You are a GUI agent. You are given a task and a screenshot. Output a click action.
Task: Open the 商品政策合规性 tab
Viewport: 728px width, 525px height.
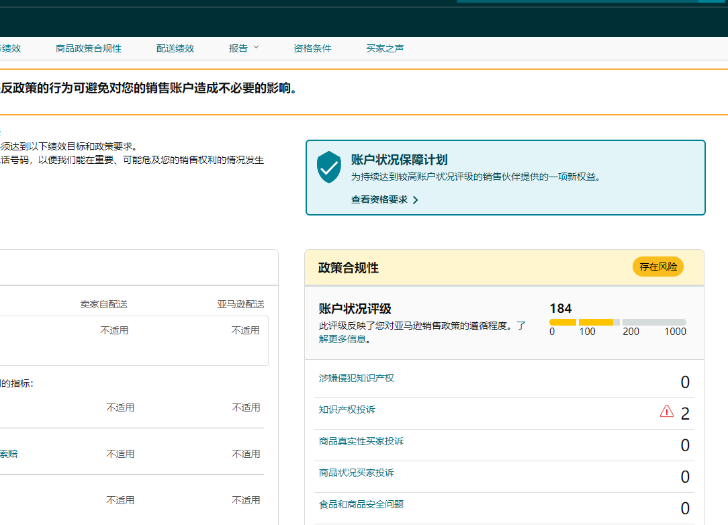click(x=89, y=48)
